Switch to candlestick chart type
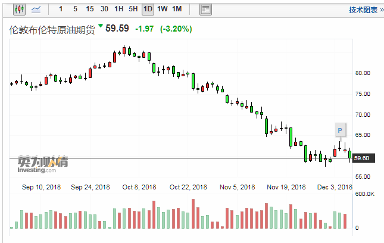This screenshot has height=243, width=384. point(19,10)
